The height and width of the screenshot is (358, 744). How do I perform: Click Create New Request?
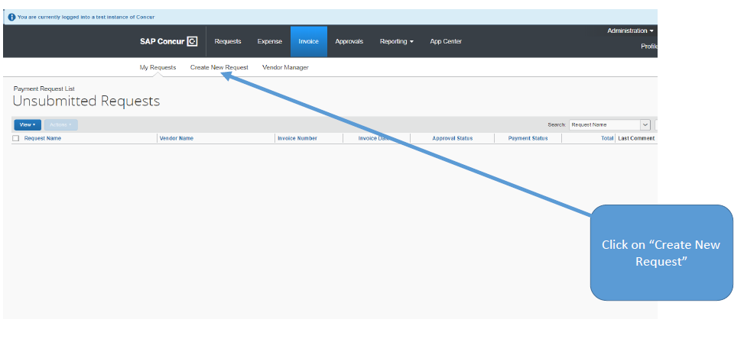tap(219, 67)
